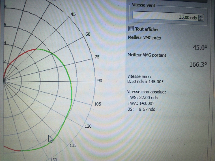Click the 45 degree label on the polar chart
The image size is (215, 161).
tap(73, 14)
